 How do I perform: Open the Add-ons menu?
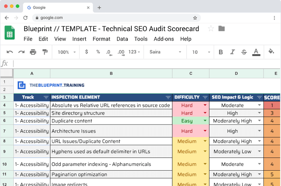click(x=163, y=39)
